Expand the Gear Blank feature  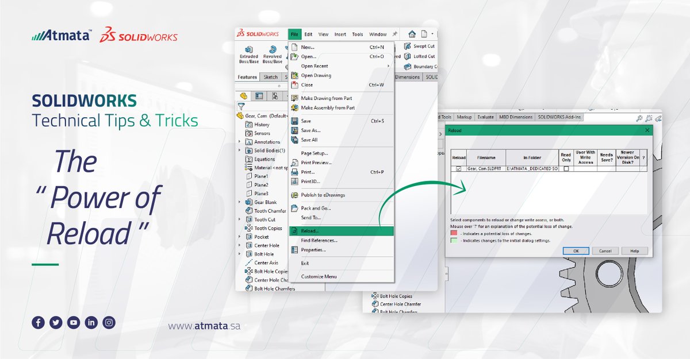[x=240, y=202]
